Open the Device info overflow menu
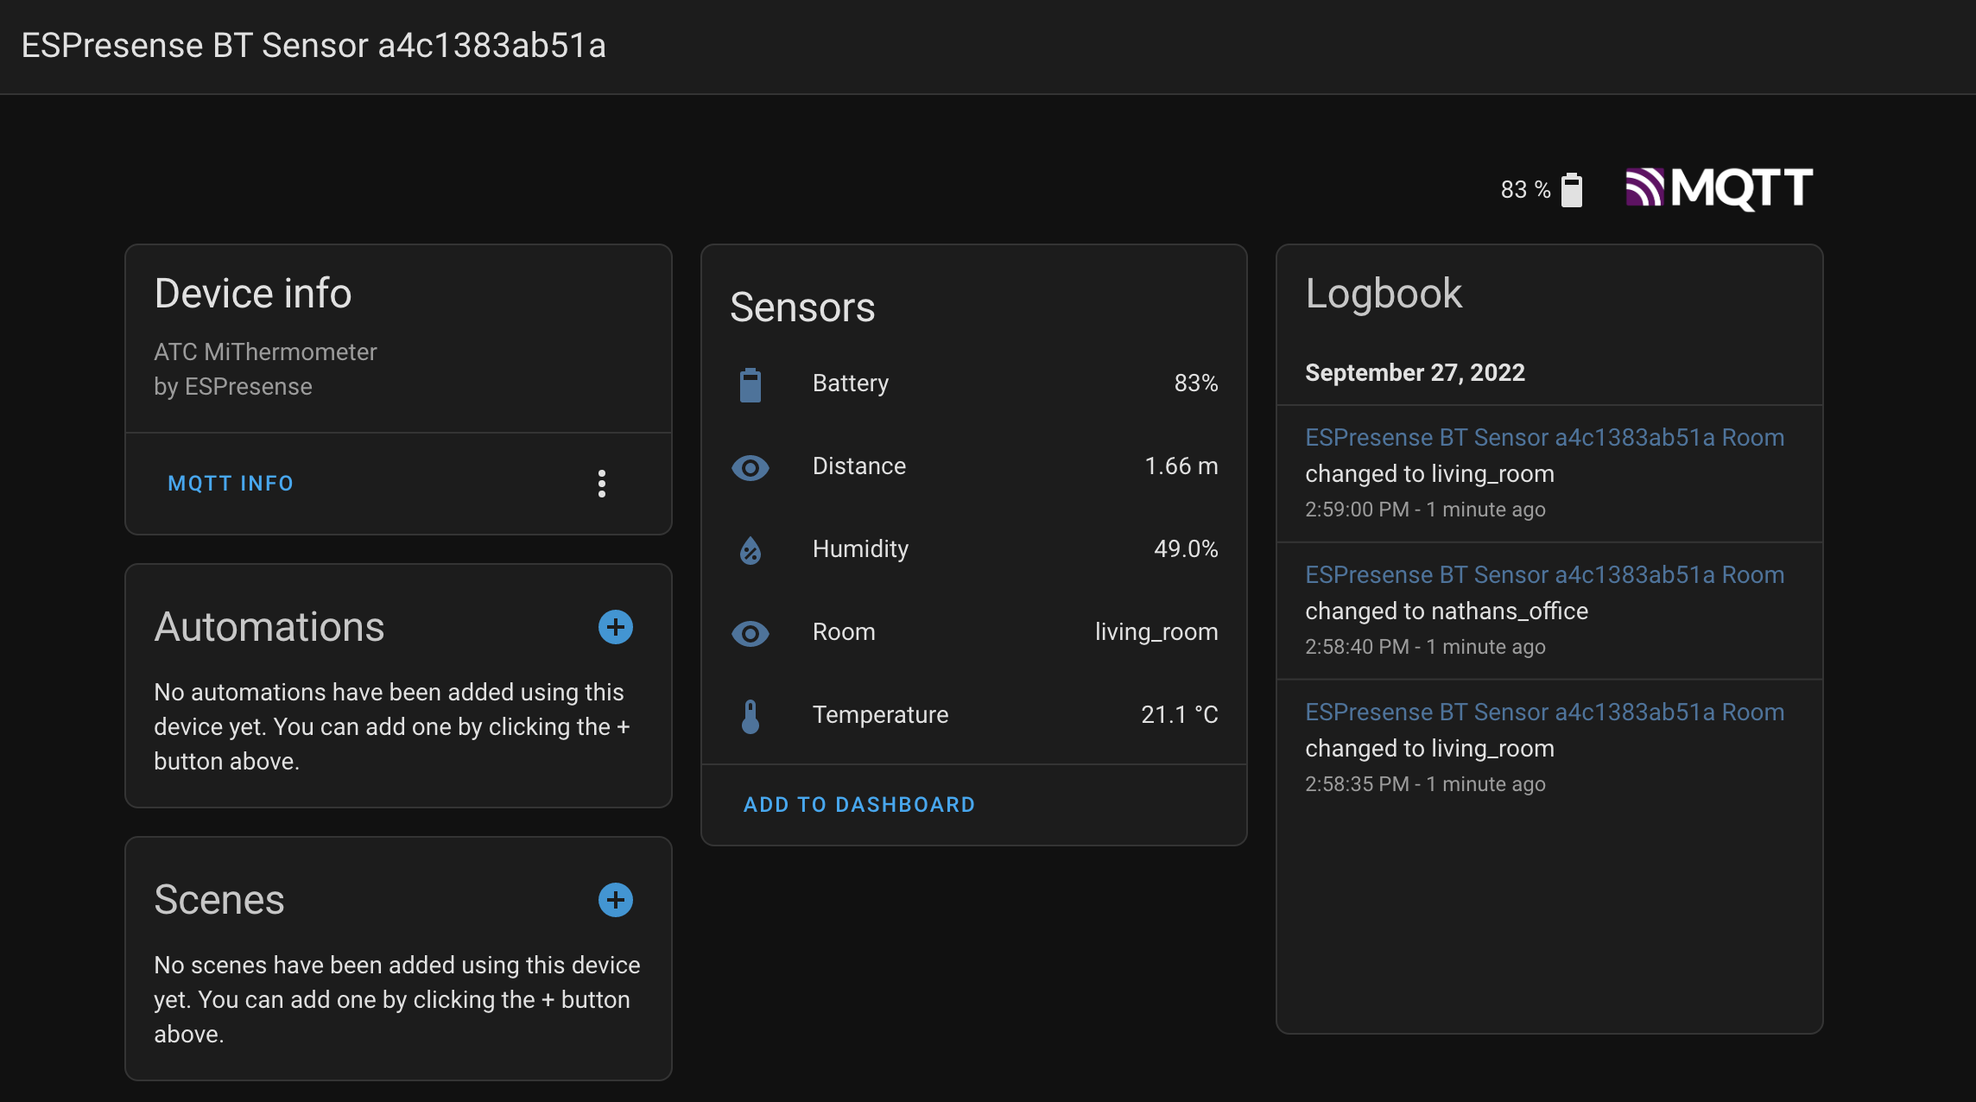The width and height of the screenshot is (1976, 1102). point(602,484)
